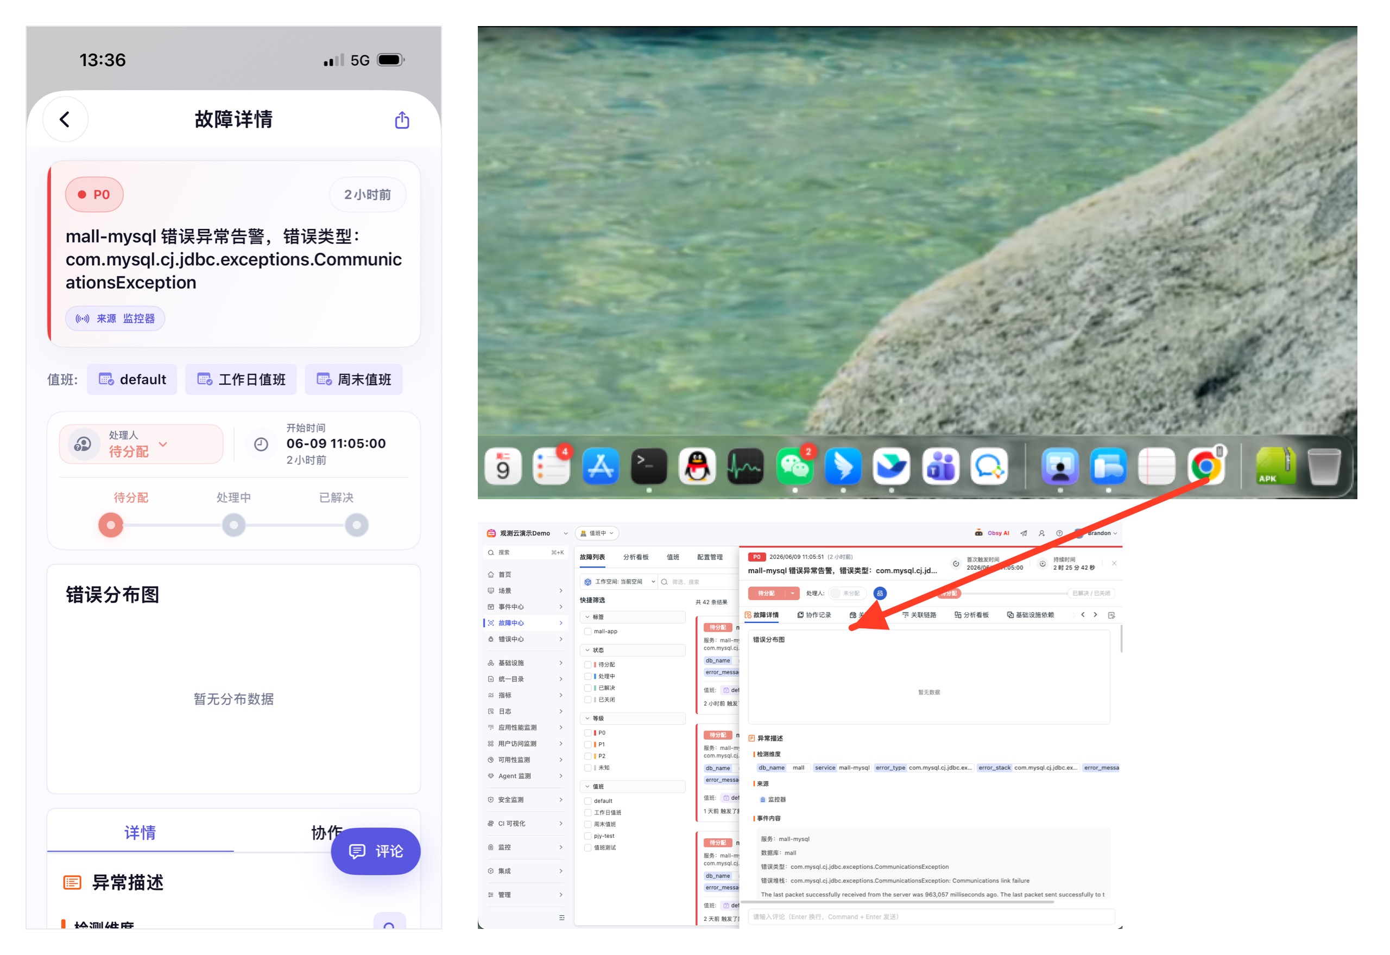Screen dimensions: 1390x955
Task: Tap the 工作日值班 chip on mobile
Action: pyautogui.click(x=241, y=379)
